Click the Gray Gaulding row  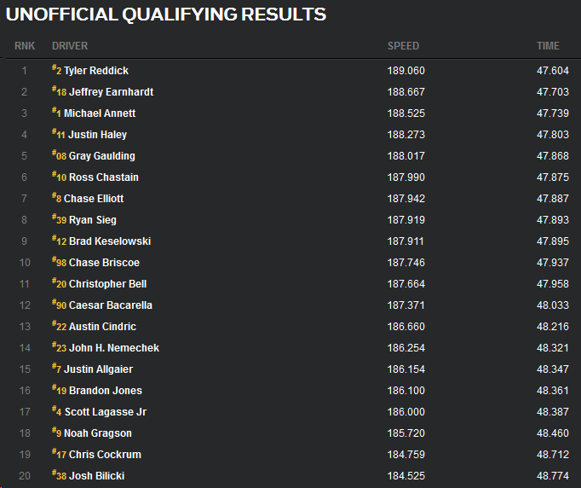pyautogui.click(x=101, y=156)
